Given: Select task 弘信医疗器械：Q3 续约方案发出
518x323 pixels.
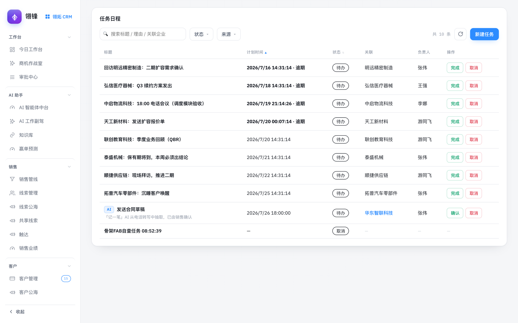Looking at the screenshot, I should tap(138, 86).
